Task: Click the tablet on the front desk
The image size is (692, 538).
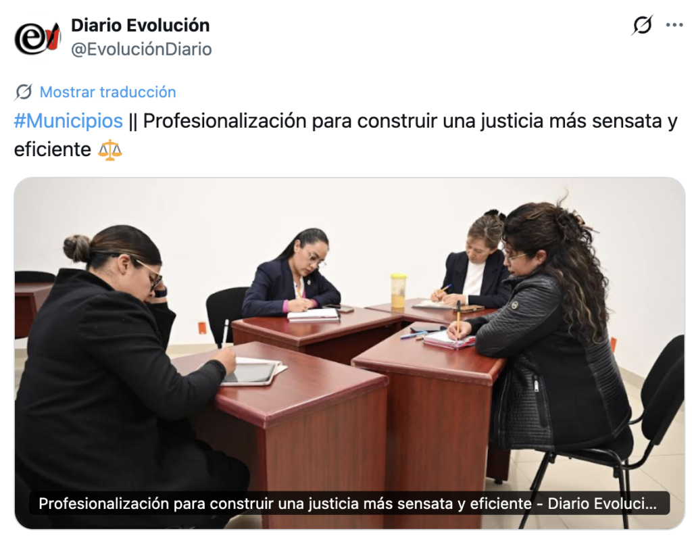Action: pyautogui.click(x=249, y=373)
